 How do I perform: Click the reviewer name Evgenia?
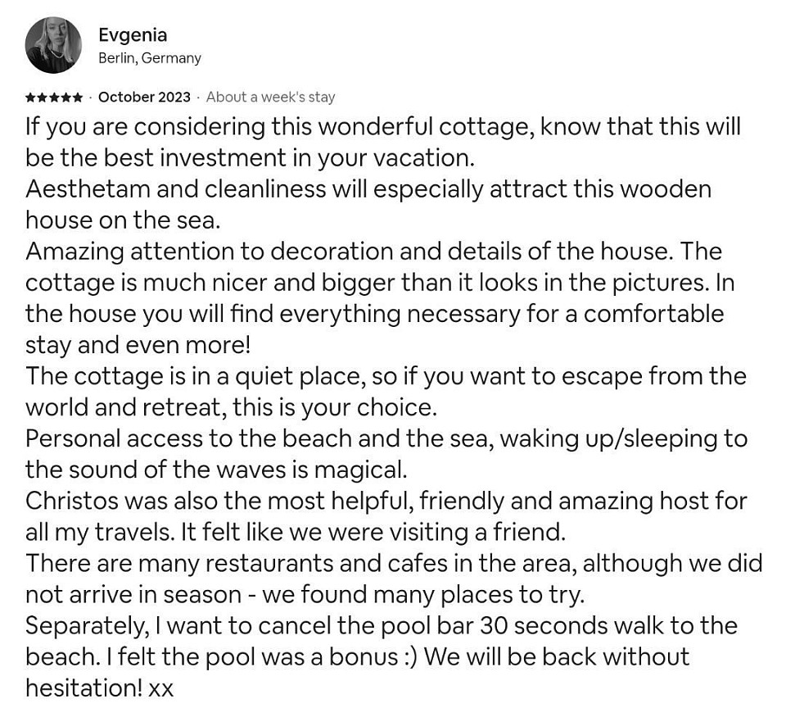[133, 35]
